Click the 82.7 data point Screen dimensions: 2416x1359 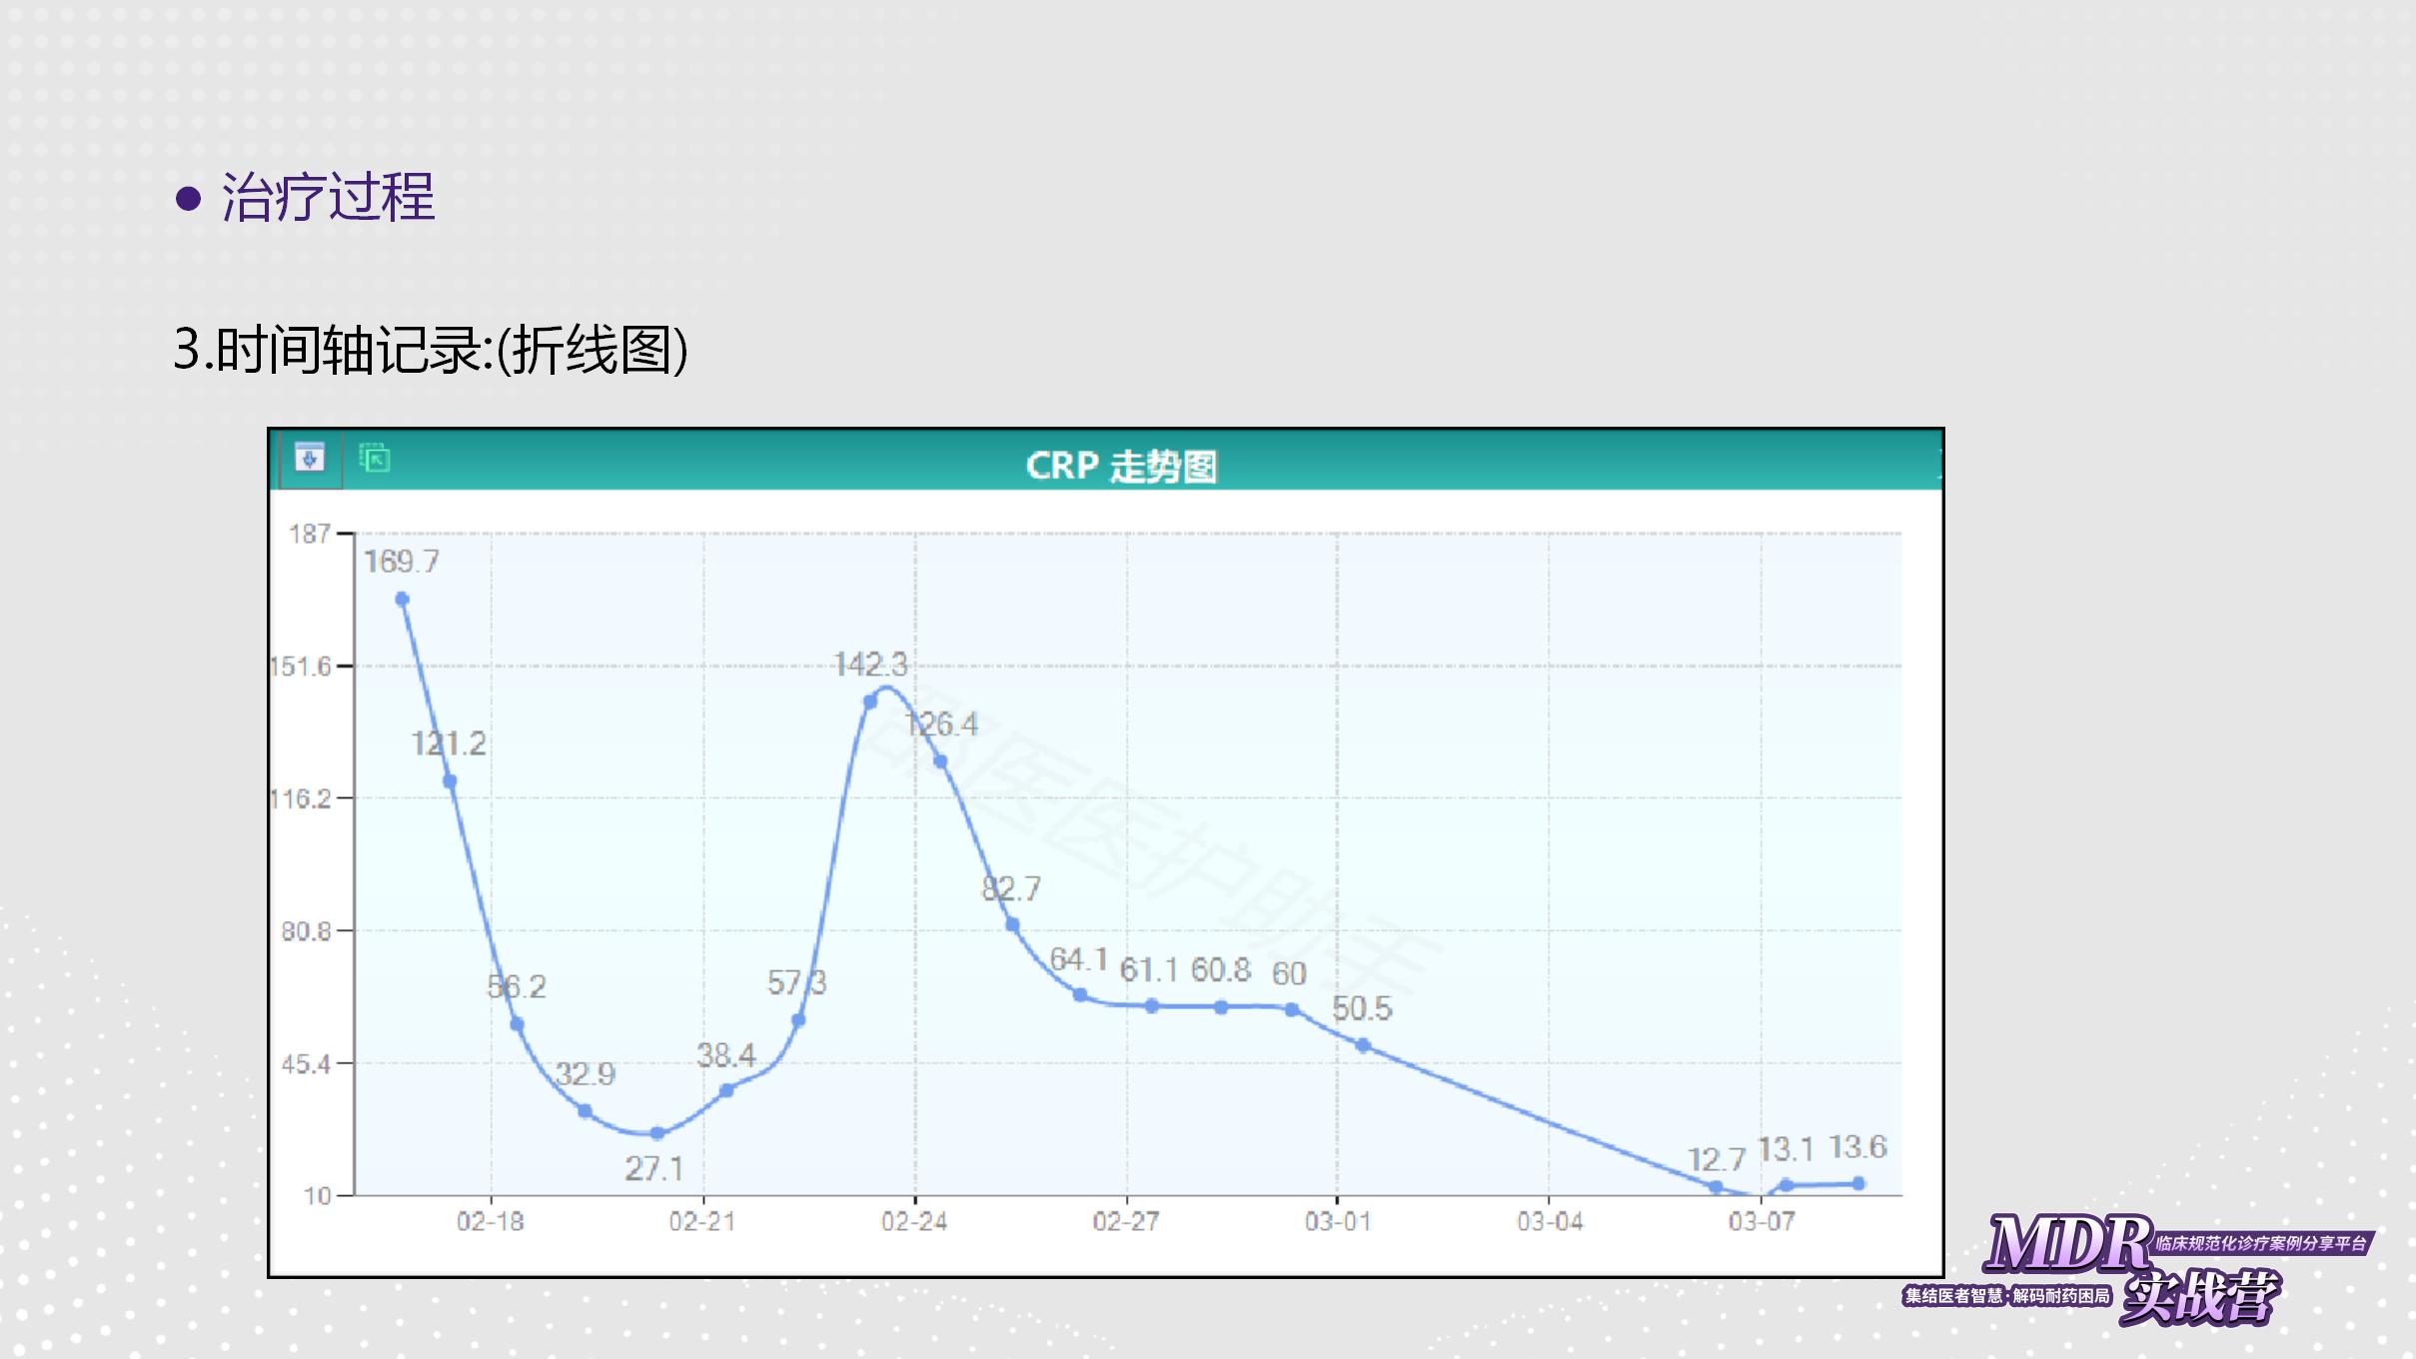point(1012,925)
